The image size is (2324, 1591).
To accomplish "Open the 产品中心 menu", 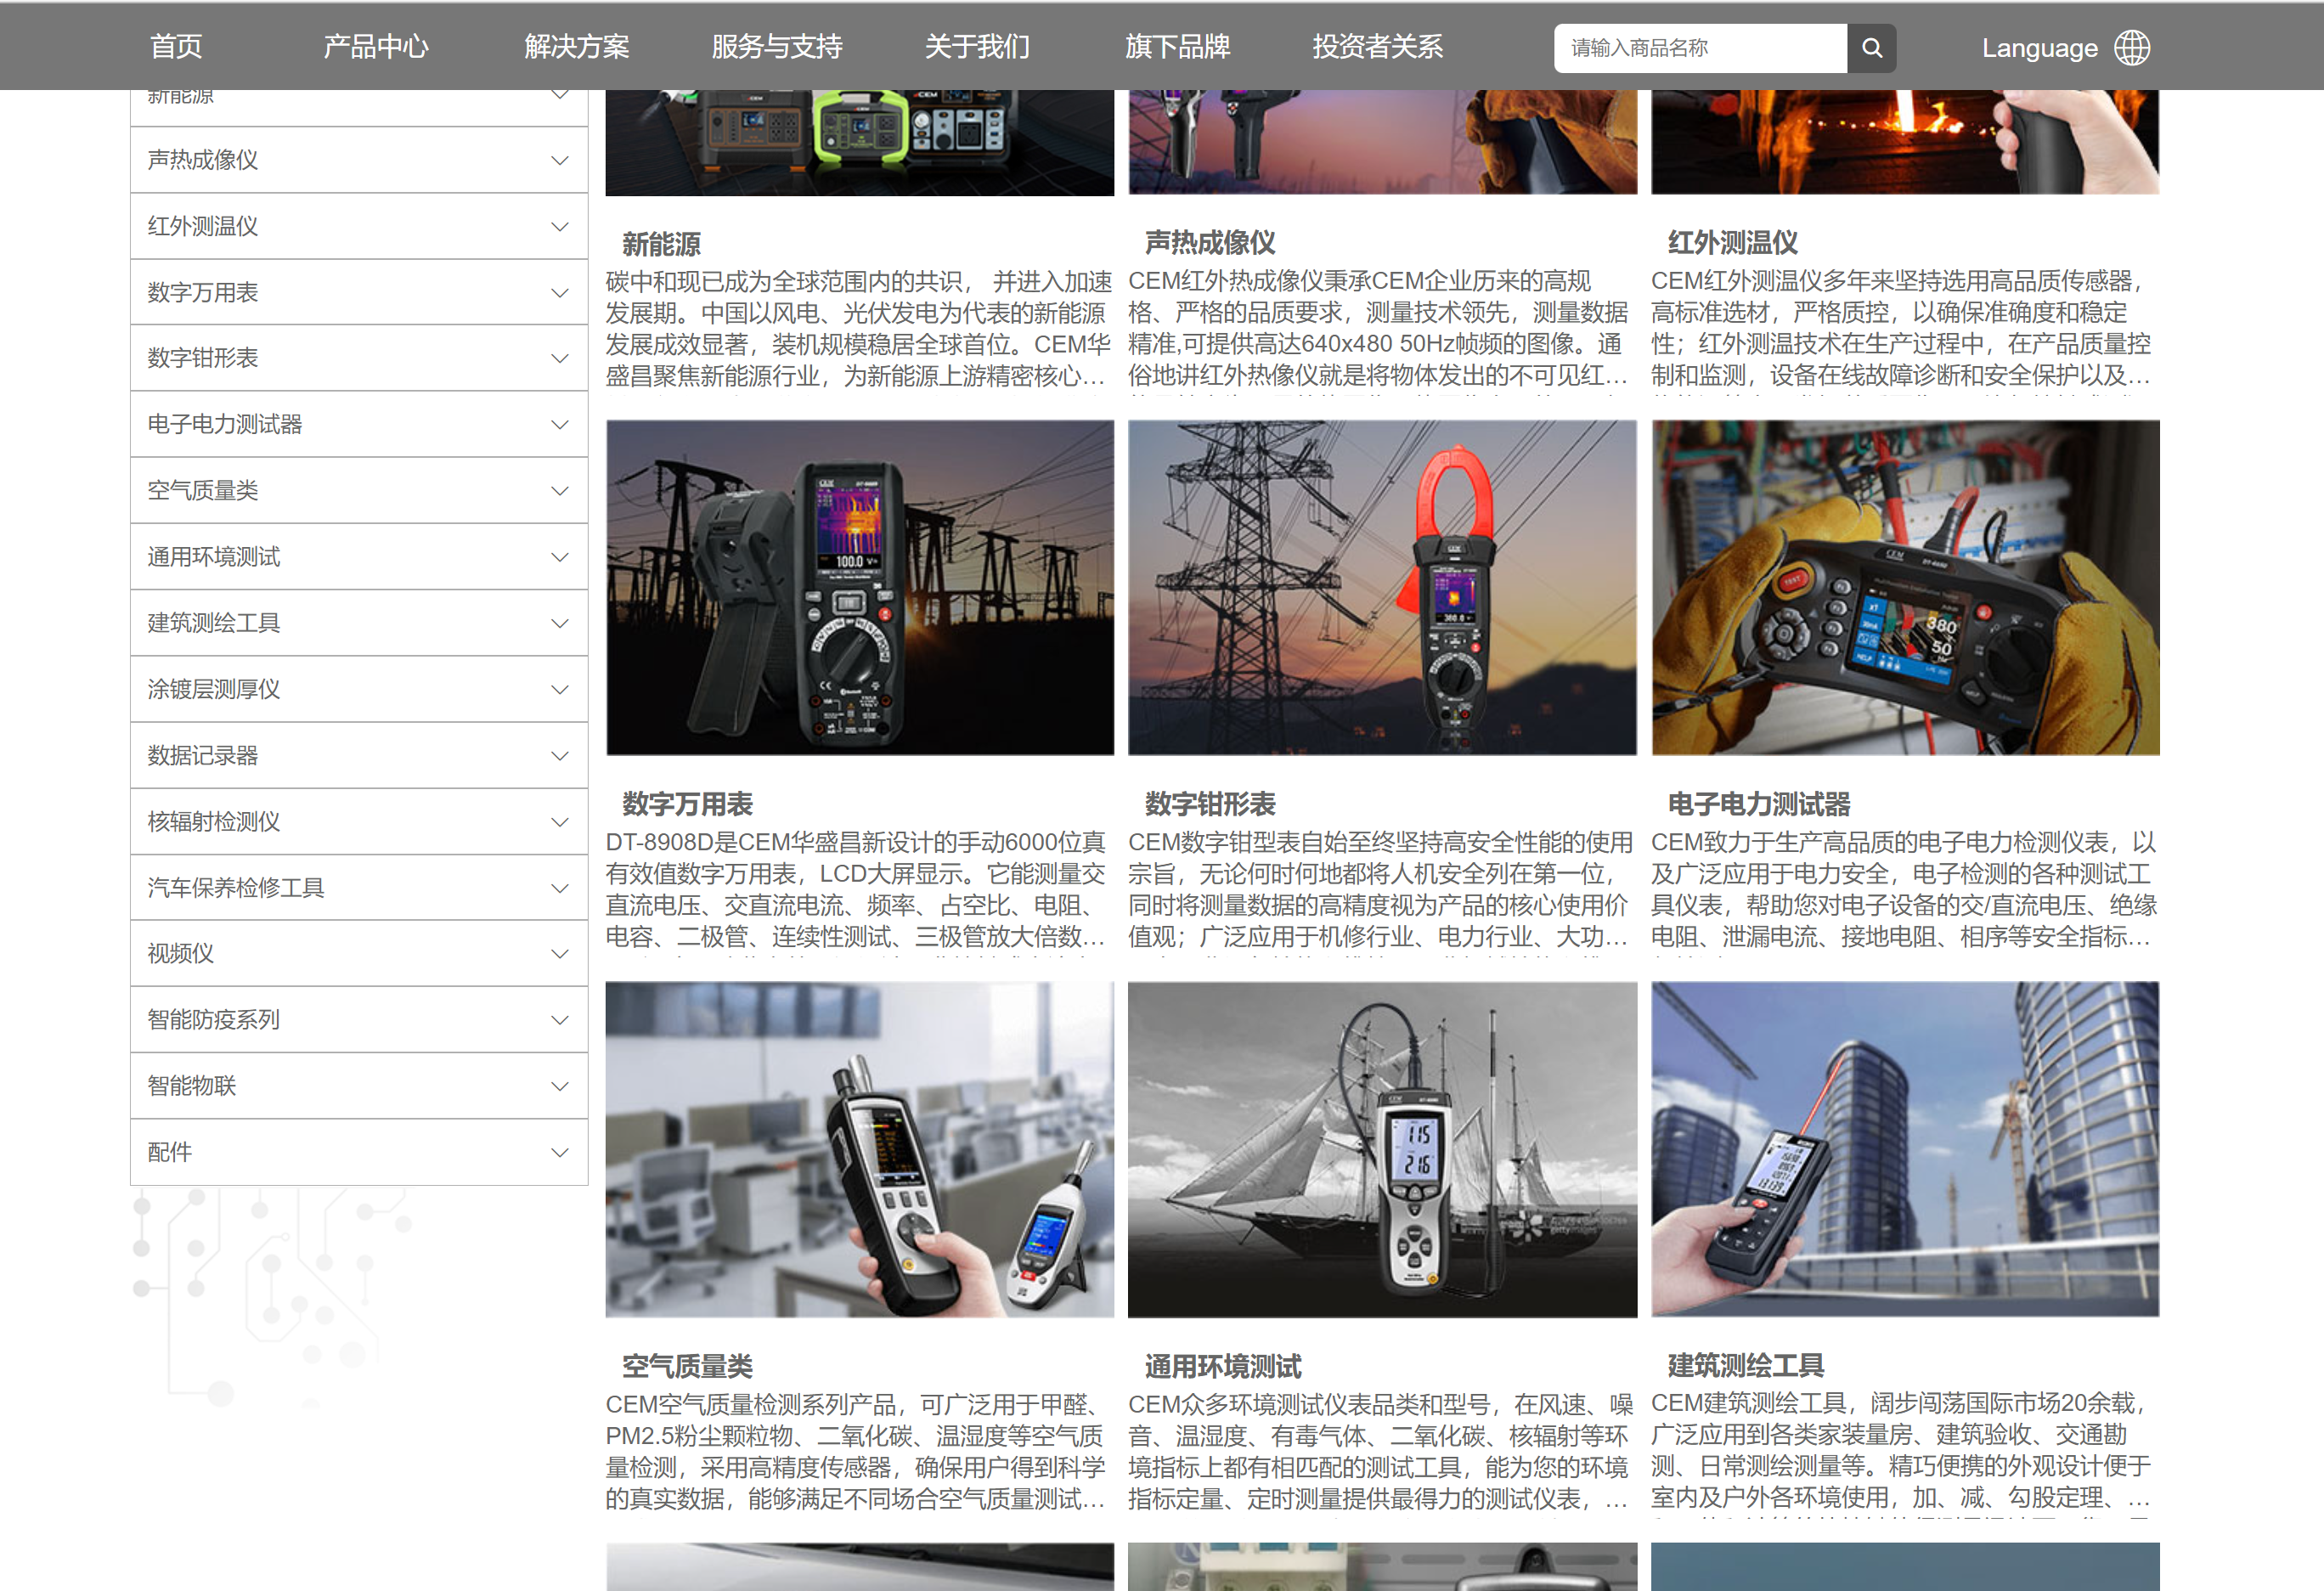I will (376, 47).
